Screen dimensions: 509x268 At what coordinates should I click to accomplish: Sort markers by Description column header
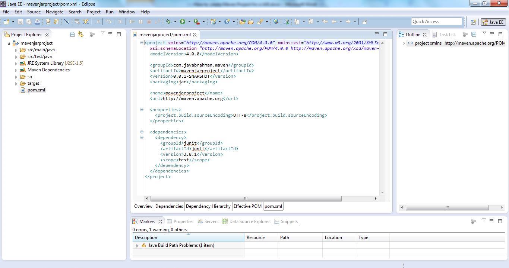(x=188, y=238)
